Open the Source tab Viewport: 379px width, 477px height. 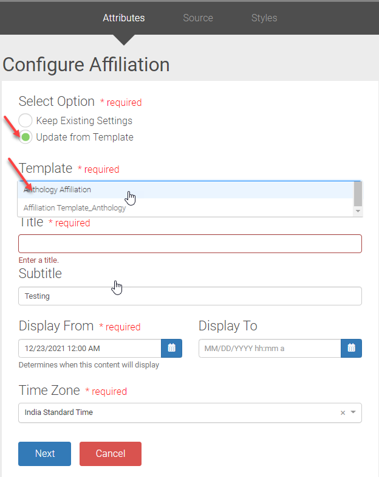198,18
